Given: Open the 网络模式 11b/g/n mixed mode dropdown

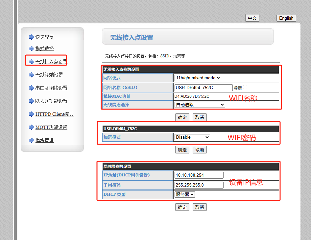Looking at the screenshot, I should click(x=198, y=78).
